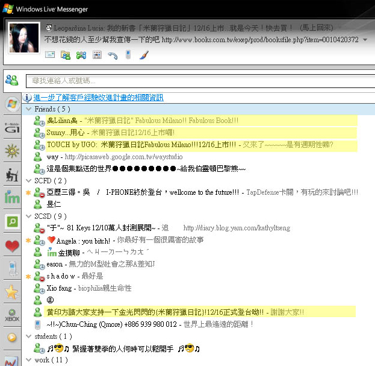Click the blue undo arrow icon

click(113, 55)
